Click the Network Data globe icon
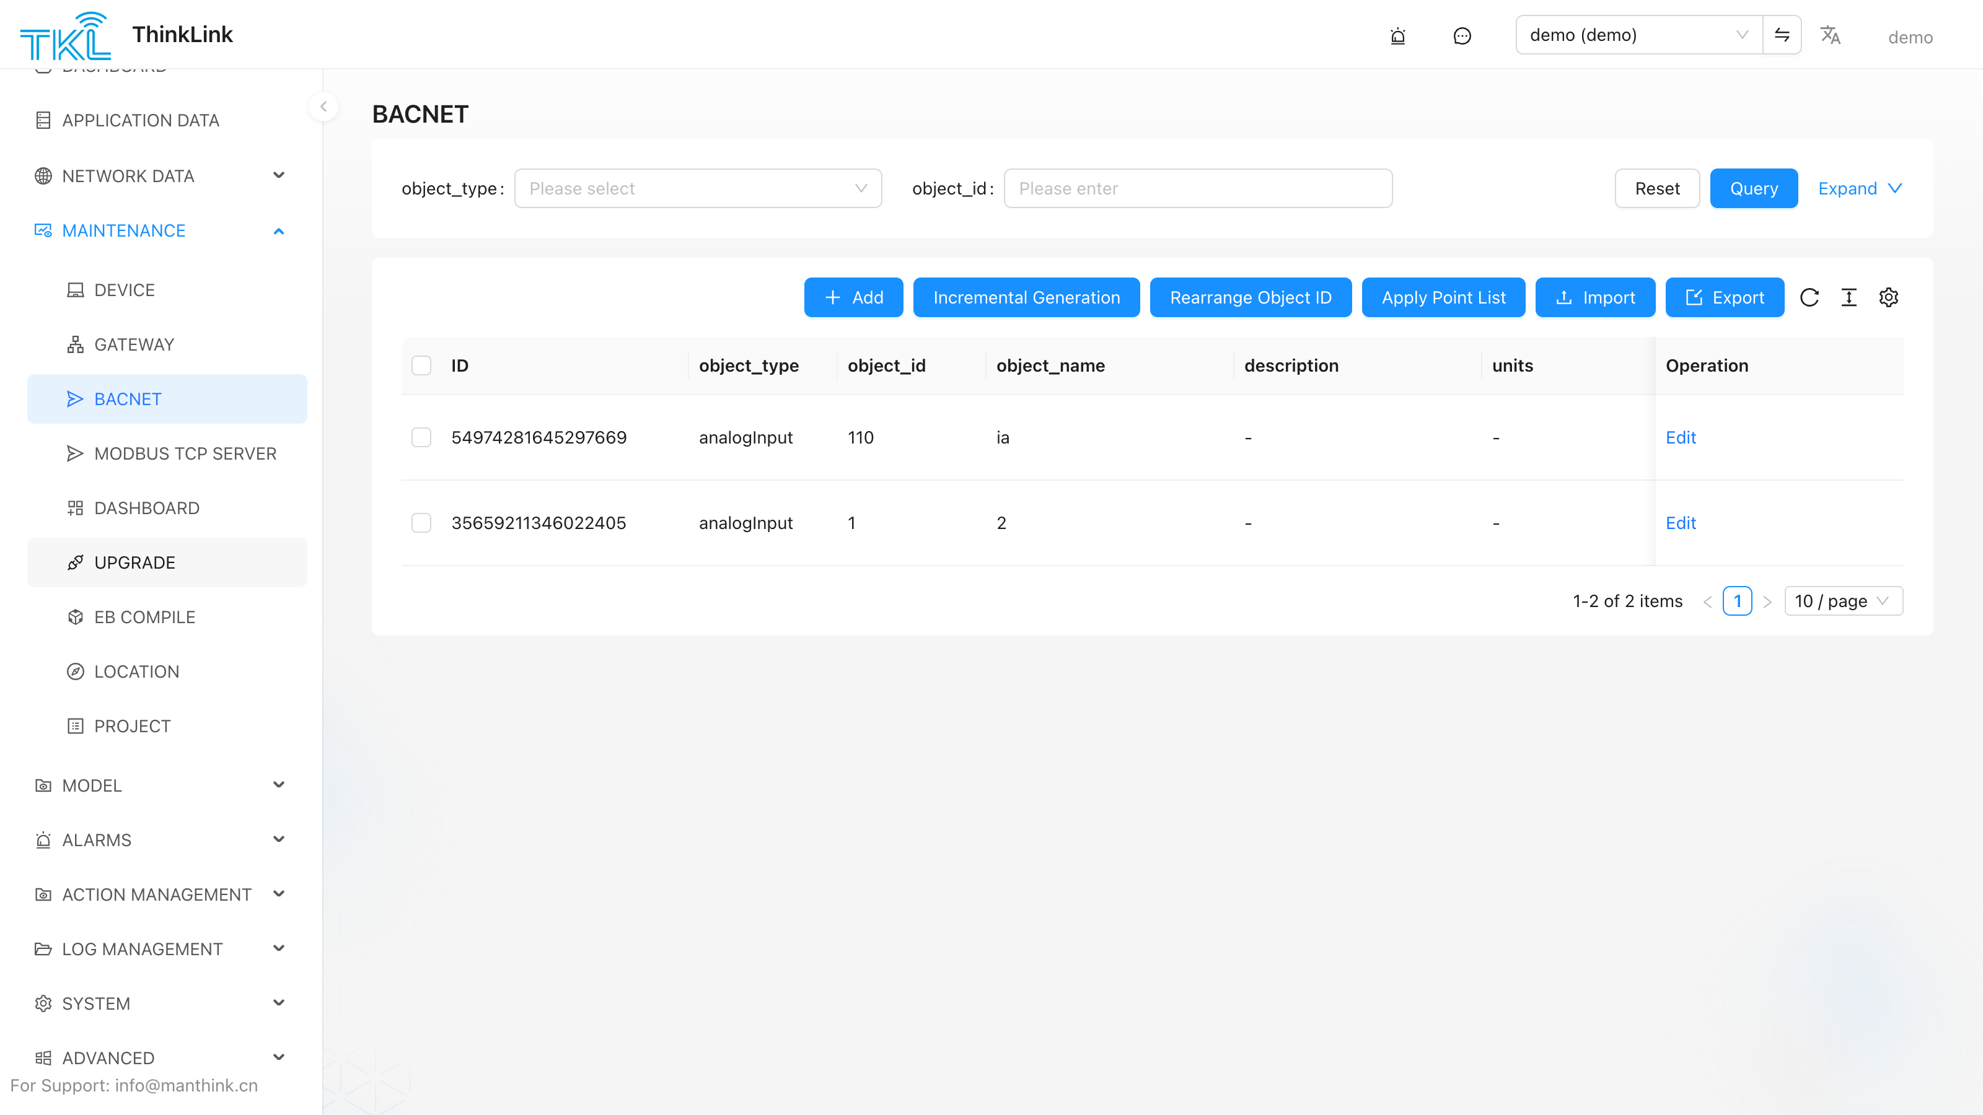The image size is (1983, 1115). click(43, 176)
